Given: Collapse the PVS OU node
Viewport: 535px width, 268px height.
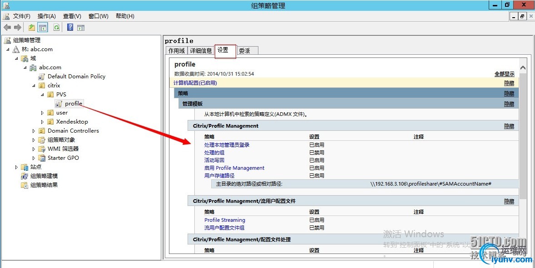Looking at the screenshot, I should pos(42,95).
